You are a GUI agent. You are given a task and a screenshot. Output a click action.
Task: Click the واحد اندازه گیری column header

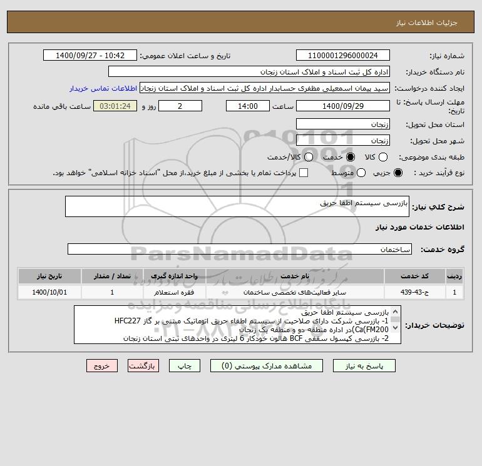point(174,276)
